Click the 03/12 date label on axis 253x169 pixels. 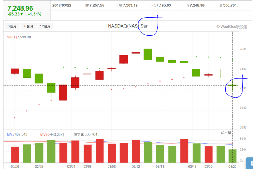(x=136, y=167)
